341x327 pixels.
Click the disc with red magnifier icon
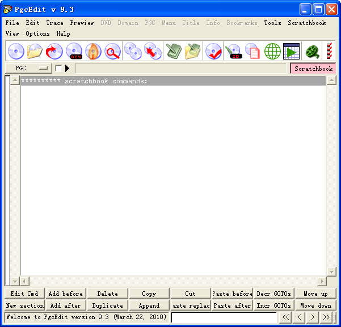click(112, 51)
